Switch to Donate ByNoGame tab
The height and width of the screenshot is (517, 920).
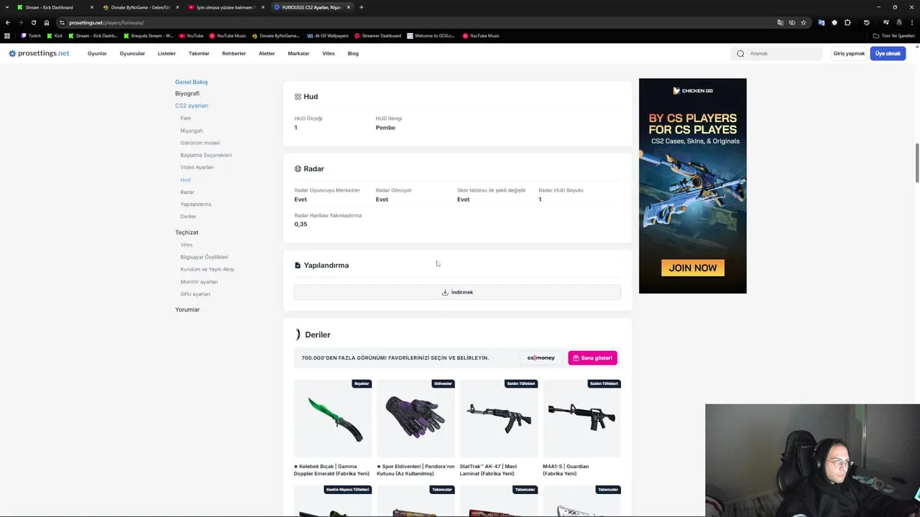pyautogui.click(x=141, y=7)
